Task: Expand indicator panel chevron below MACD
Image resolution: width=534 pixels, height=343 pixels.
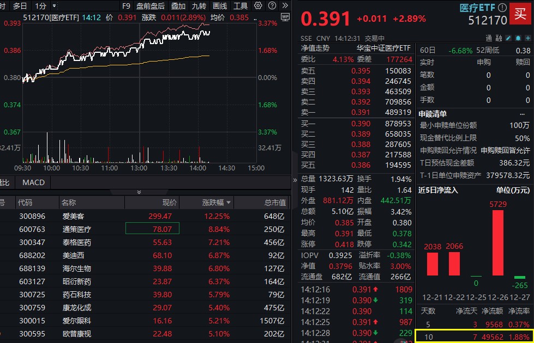Action: tap(139, 192)
